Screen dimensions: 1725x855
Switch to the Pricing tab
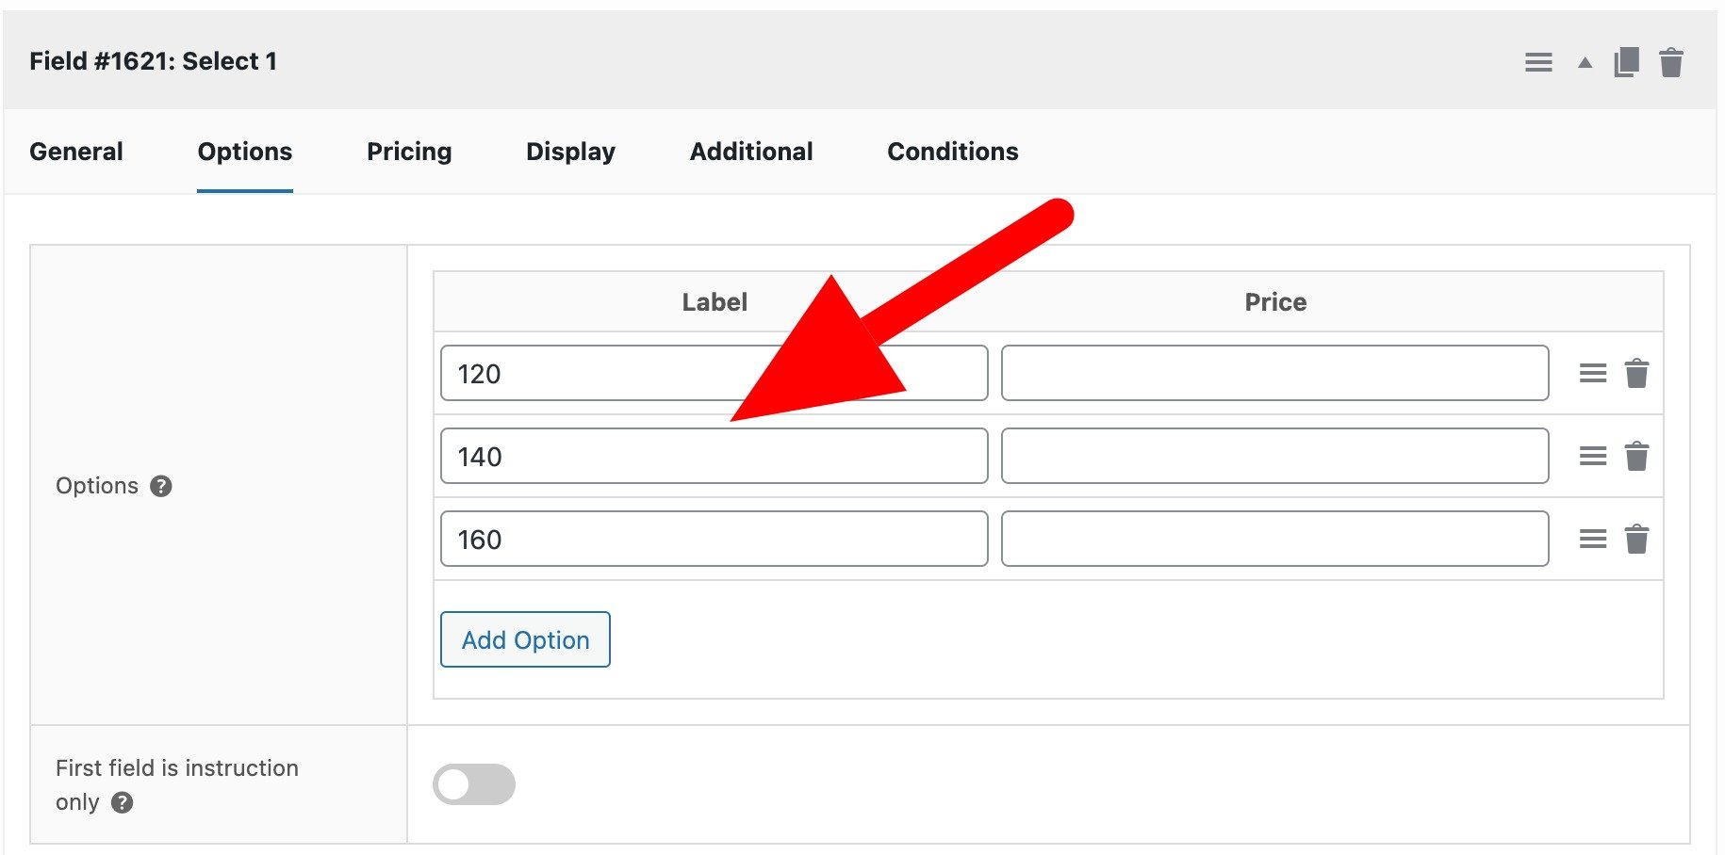tap(409, 152)
